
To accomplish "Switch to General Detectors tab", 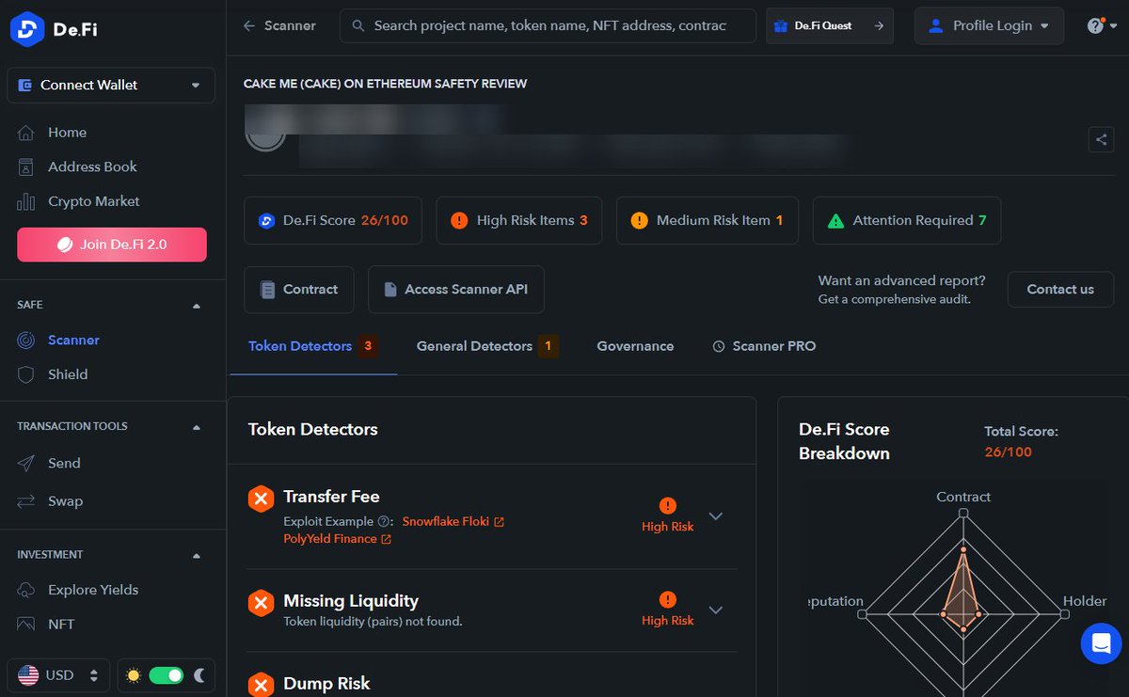I will [x=487, y=346].
